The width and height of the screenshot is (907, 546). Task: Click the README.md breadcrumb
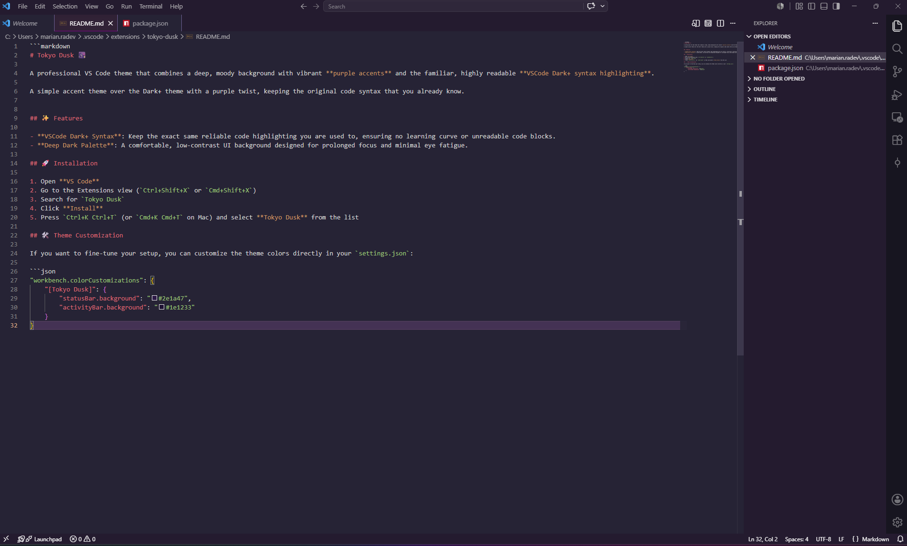(212, 36)
